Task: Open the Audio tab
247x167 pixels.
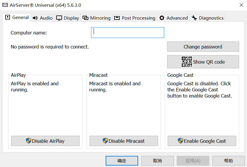Action: pyautogui.click(x=42, y=18)
